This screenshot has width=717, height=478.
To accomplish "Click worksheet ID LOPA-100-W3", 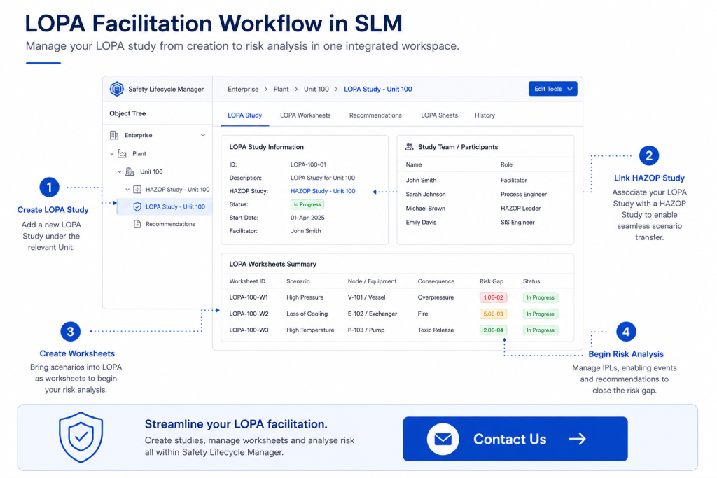I will pos(249,330).
